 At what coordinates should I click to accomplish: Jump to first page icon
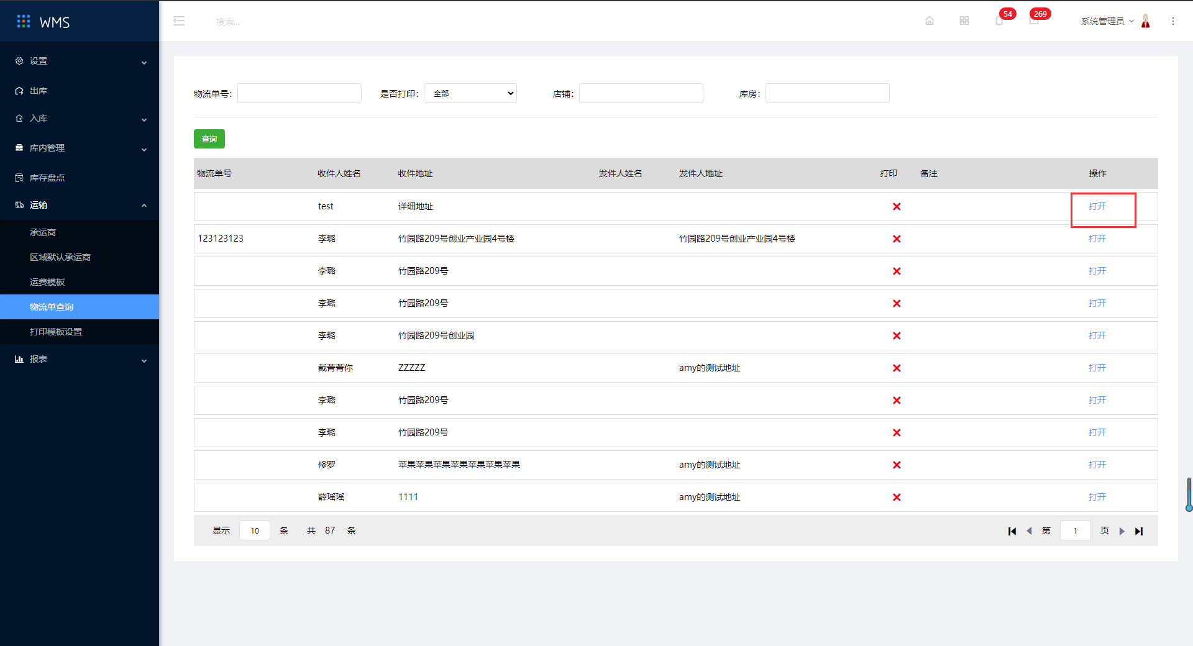1012,531
